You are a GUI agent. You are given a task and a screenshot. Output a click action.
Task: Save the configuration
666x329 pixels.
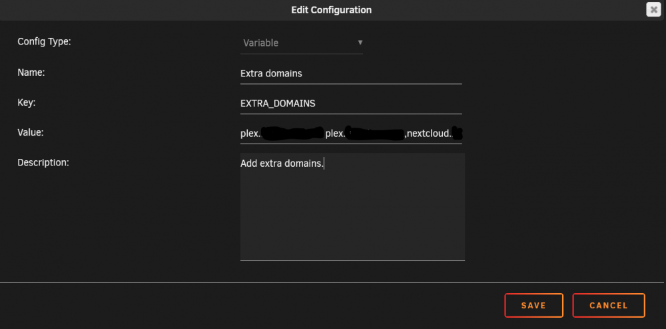coord(533,305)
